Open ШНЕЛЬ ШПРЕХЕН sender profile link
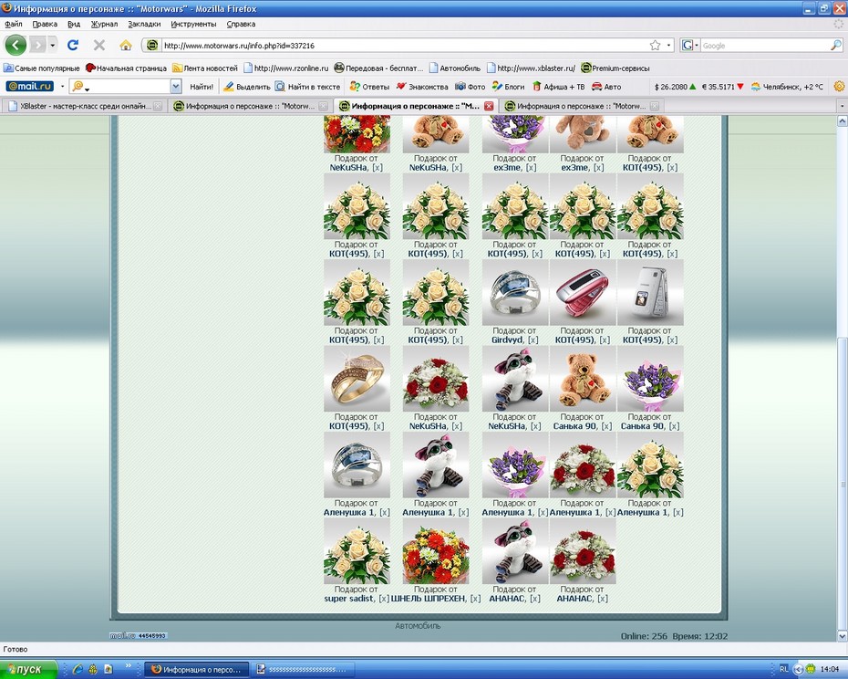 click(x=428, y=599)
